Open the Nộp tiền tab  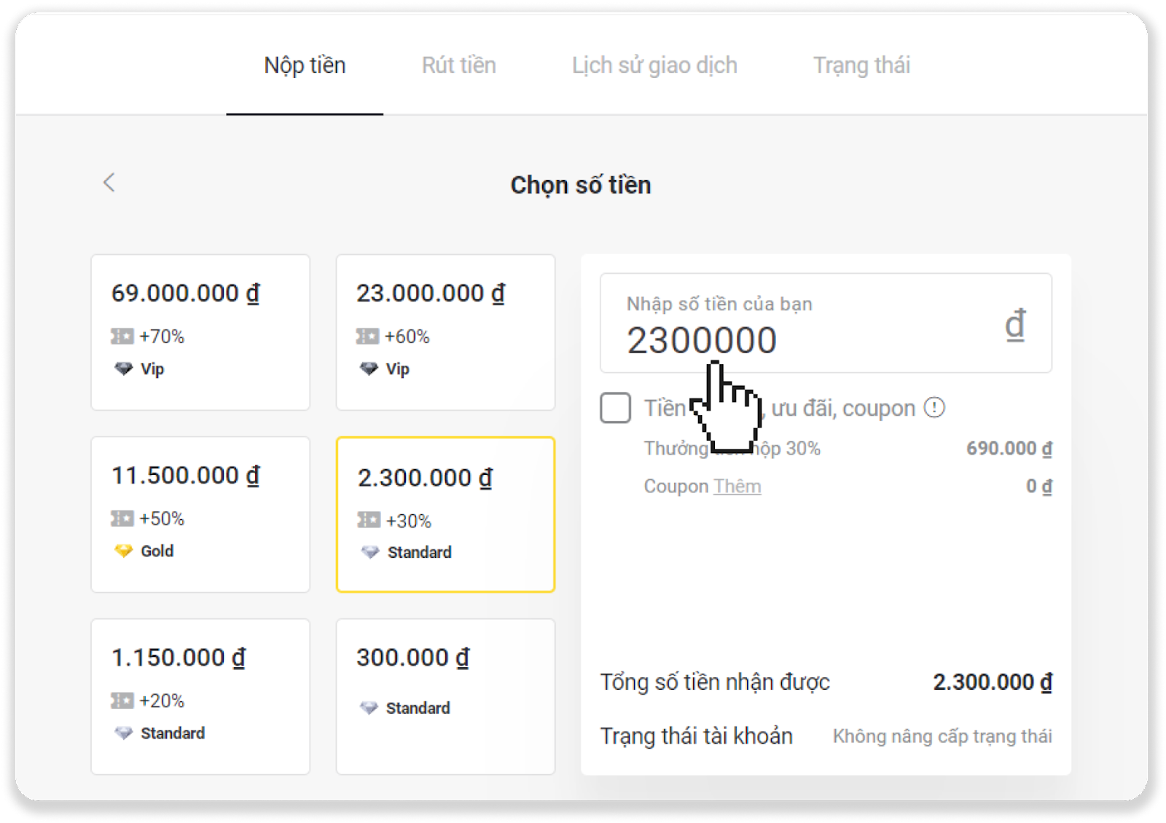click(x=305, y=66)
